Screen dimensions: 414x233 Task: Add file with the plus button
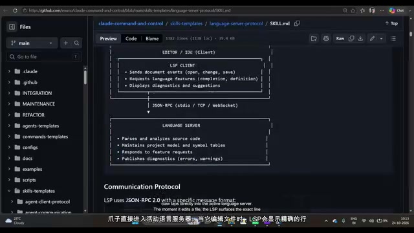66,43
